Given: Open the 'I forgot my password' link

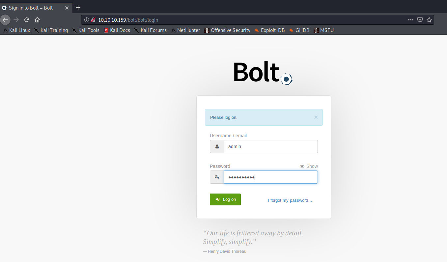Looking at the screenshot, I should tap(290, 200).
